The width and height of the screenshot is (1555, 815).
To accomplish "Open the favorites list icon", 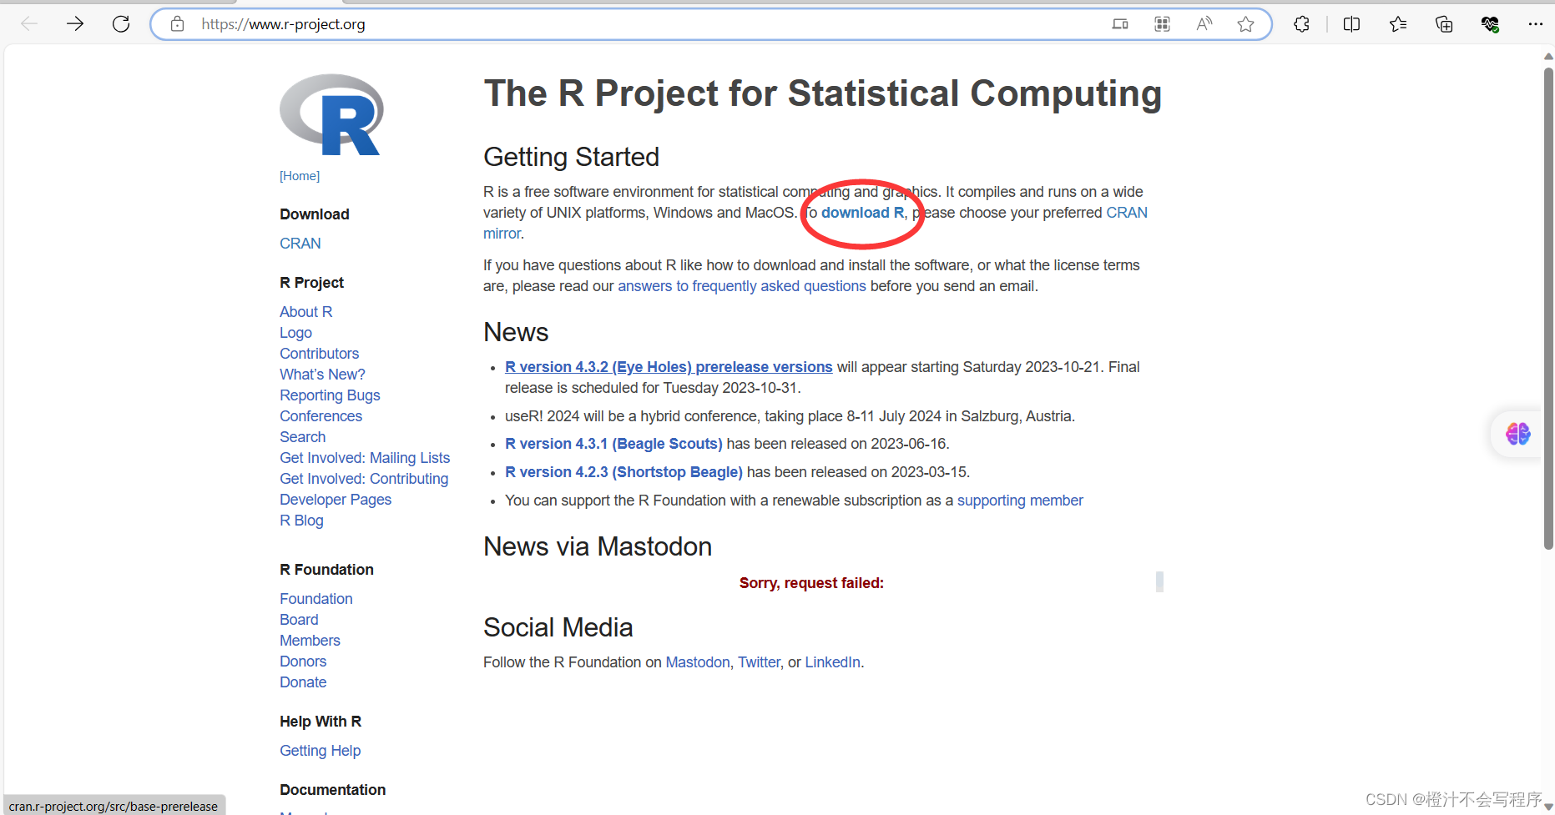I will pyautogui.click(x=1398, y=24).
